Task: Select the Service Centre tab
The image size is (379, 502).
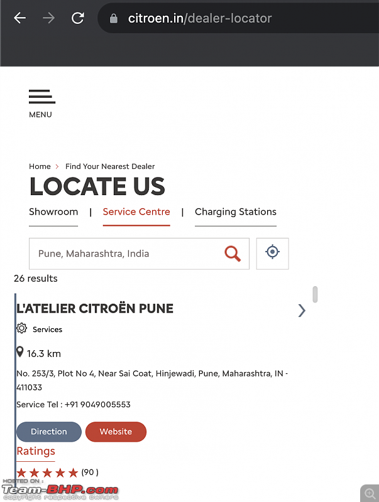Action: click(x=136, y=212)
